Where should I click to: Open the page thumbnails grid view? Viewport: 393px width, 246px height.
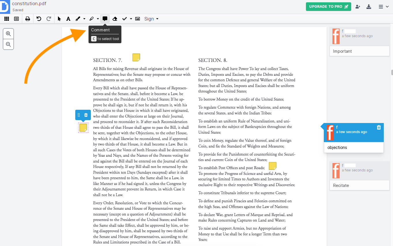point(7,19)
